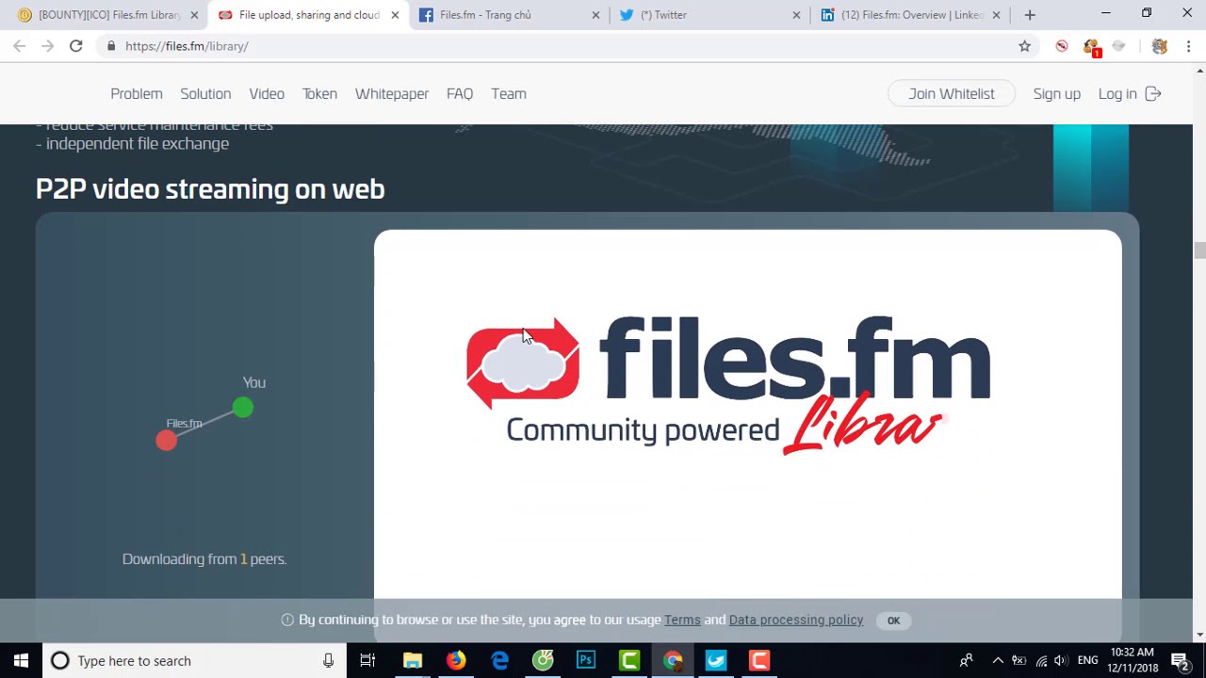Click the battery status icon
This screenshot has width=1206, height=678.
click(x=1019, y=660)
